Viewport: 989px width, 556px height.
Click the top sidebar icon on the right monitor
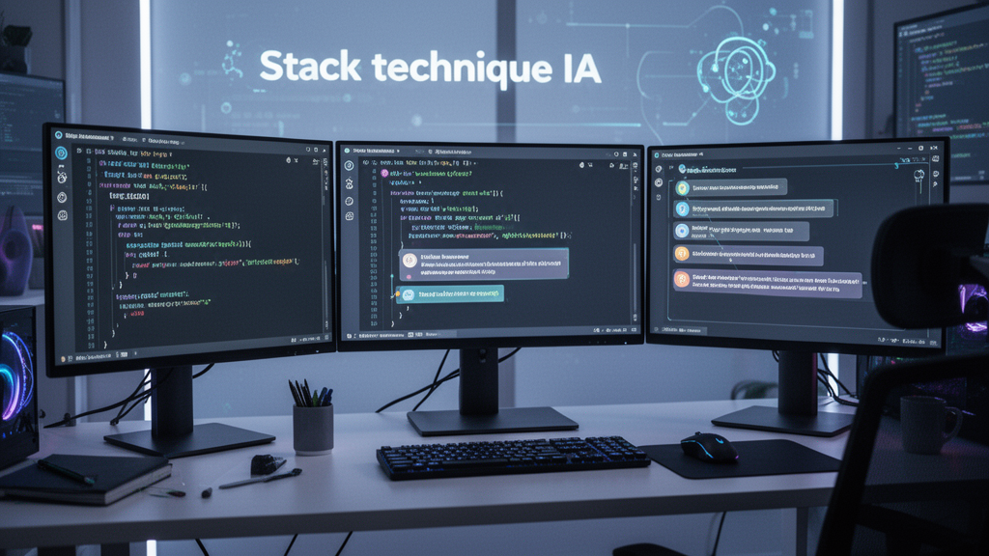pyautogui.click(x=659, y=169)
